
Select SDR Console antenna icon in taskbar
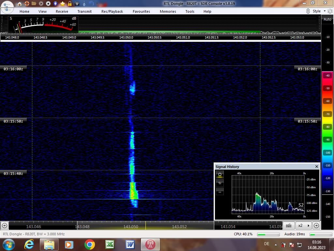click(x=150, y=244)
